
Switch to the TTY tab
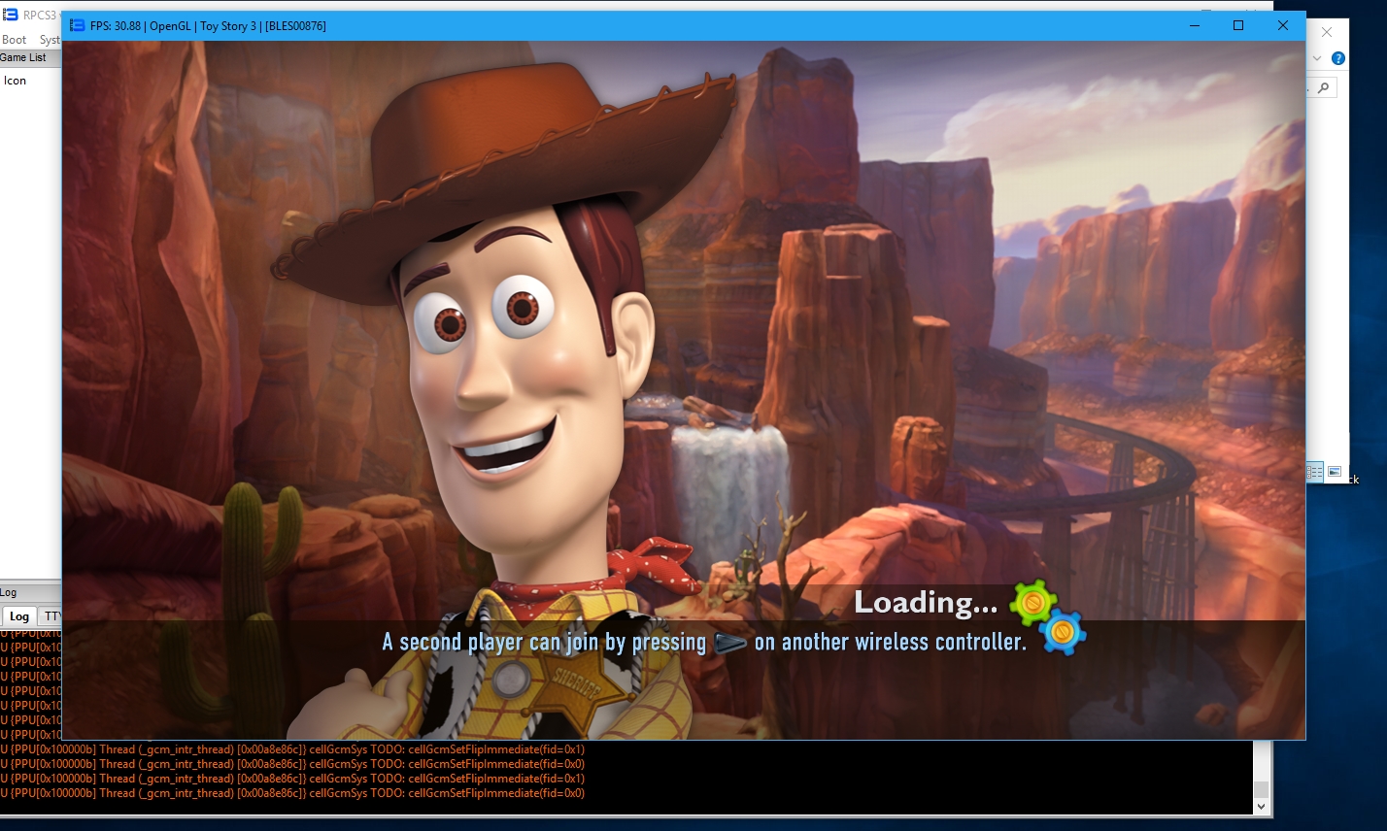(52, 616)
